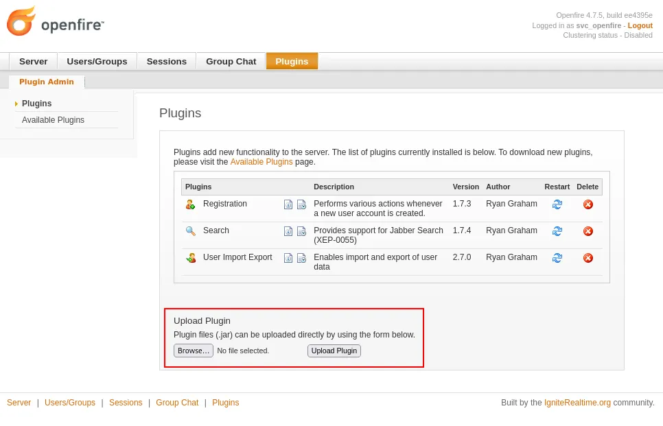Click the Restart column header

[557, 187]
